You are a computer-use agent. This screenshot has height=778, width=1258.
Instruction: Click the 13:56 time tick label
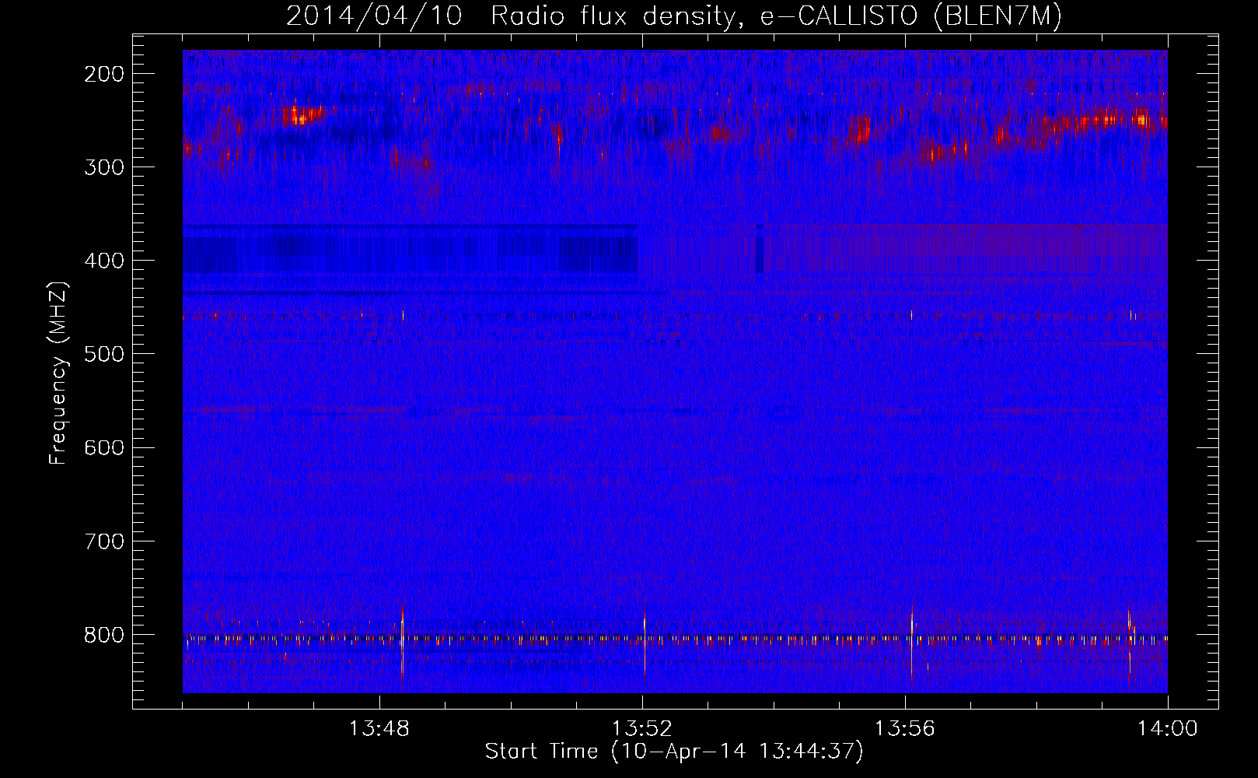pos(905,729)
